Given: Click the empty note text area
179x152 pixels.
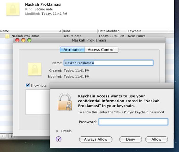Looking at the screenshot, I should [38, 102].
